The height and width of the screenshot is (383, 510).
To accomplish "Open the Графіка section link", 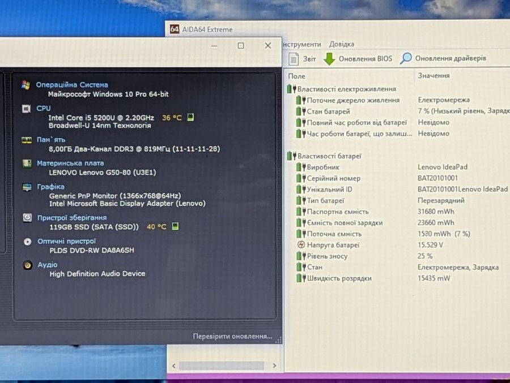I will point(50,187).
